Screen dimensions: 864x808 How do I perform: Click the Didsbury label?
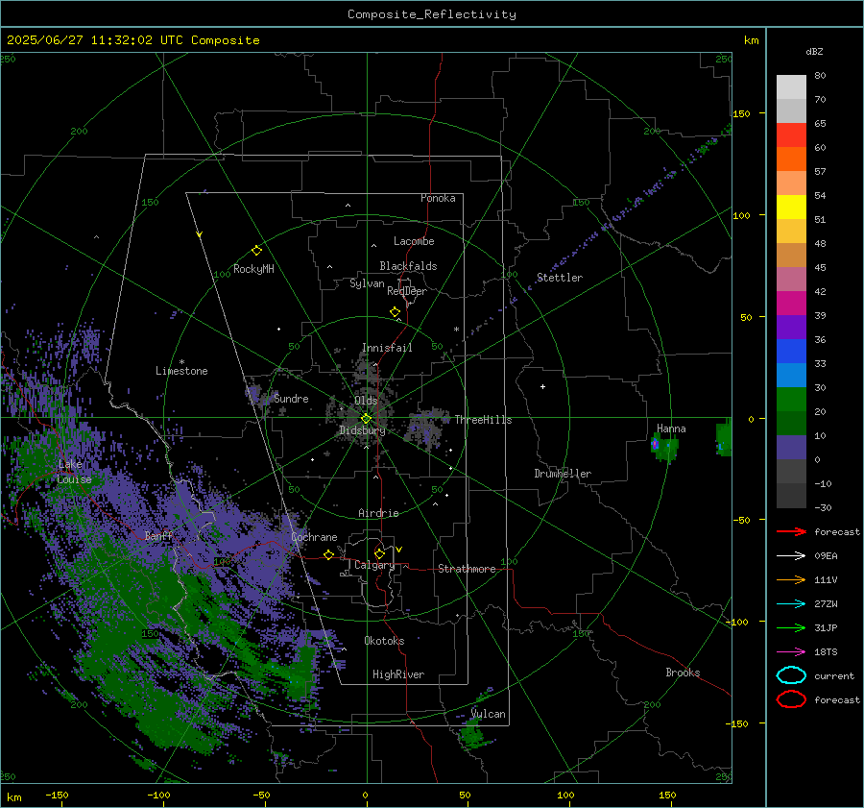pyautogui.click(x=362, y=430)
